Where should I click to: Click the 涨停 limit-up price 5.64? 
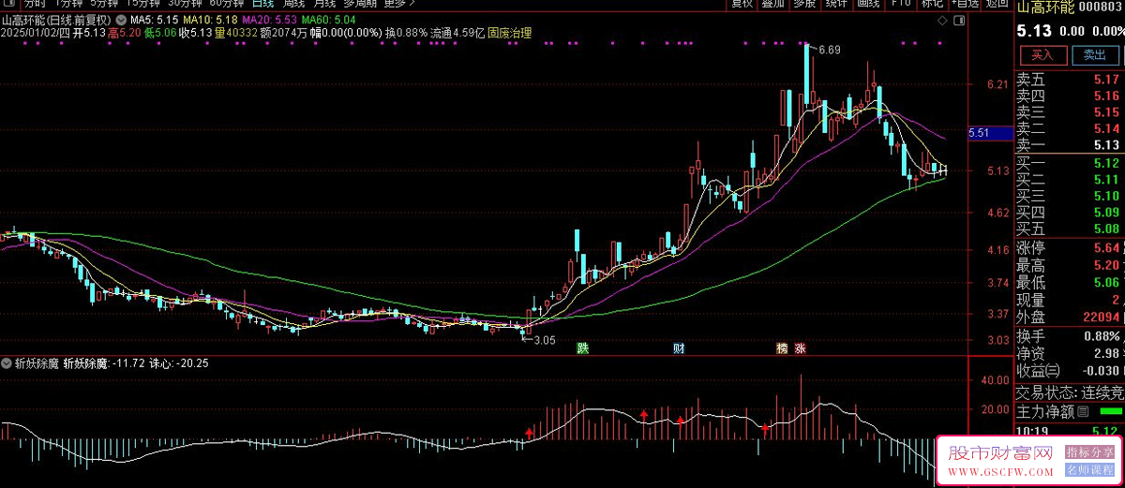[x=1106, y=248]
